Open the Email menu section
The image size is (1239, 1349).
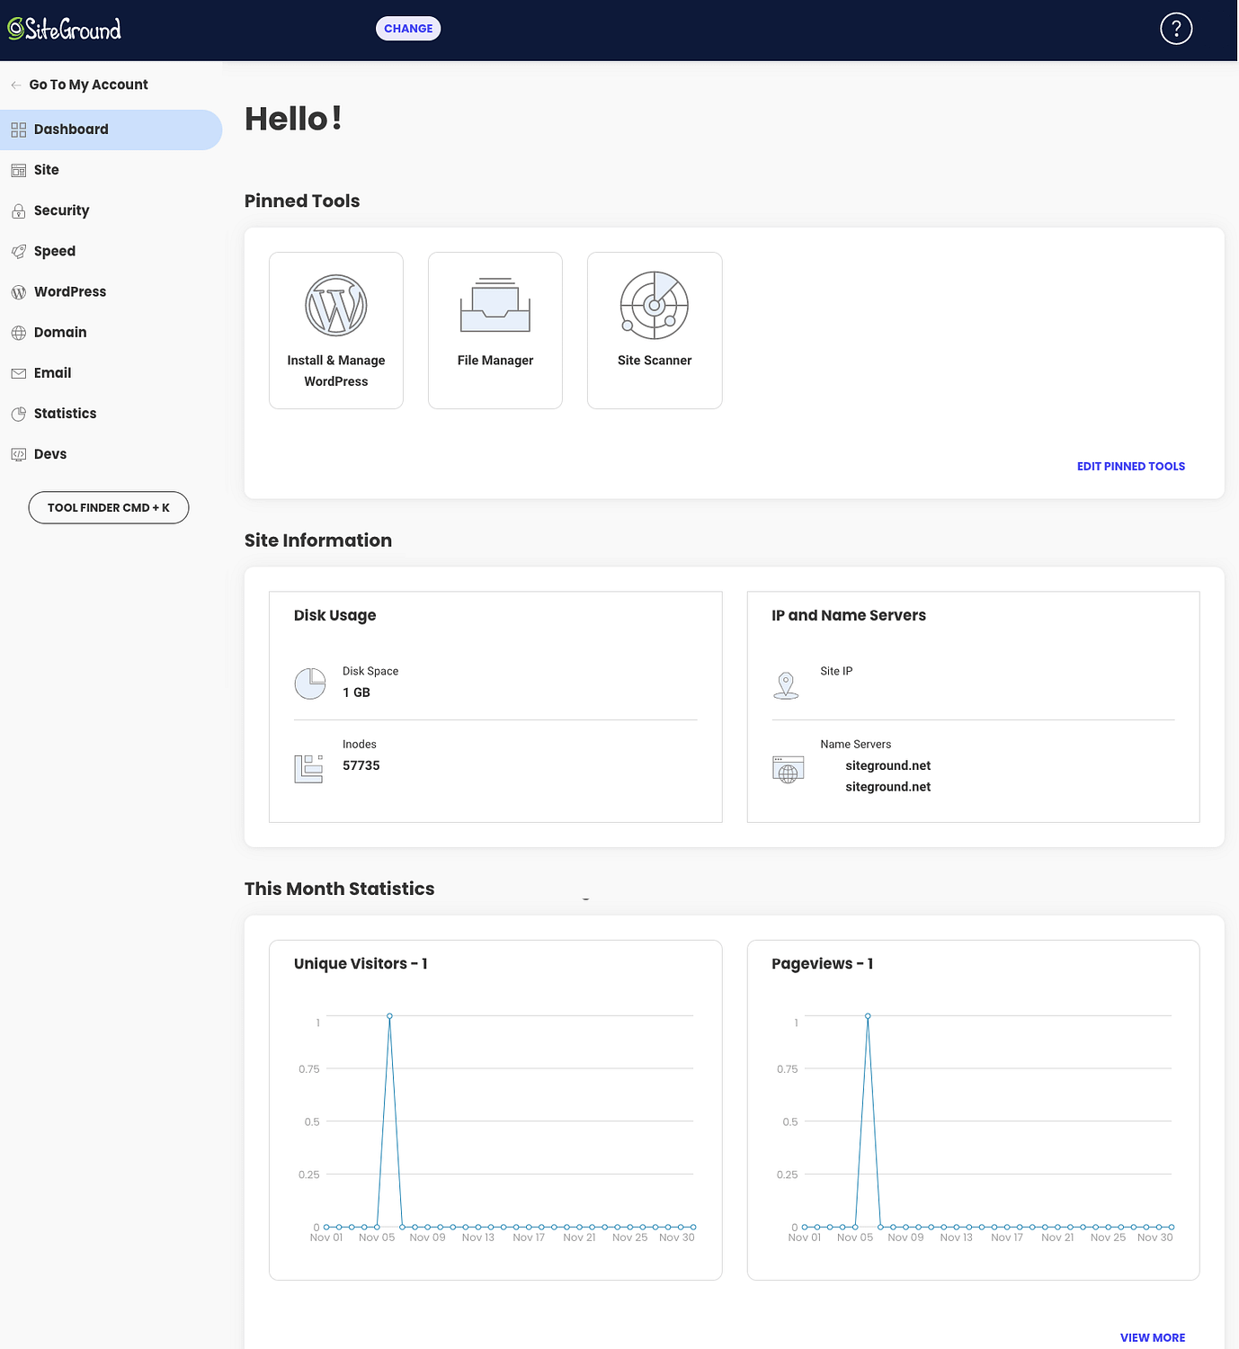(x=111, y=372)
